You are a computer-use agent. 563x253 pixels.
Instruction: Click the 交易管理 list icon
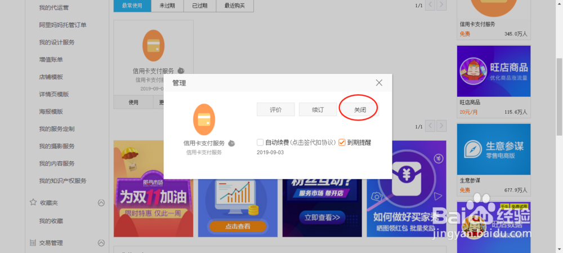[x=33, y=243]
